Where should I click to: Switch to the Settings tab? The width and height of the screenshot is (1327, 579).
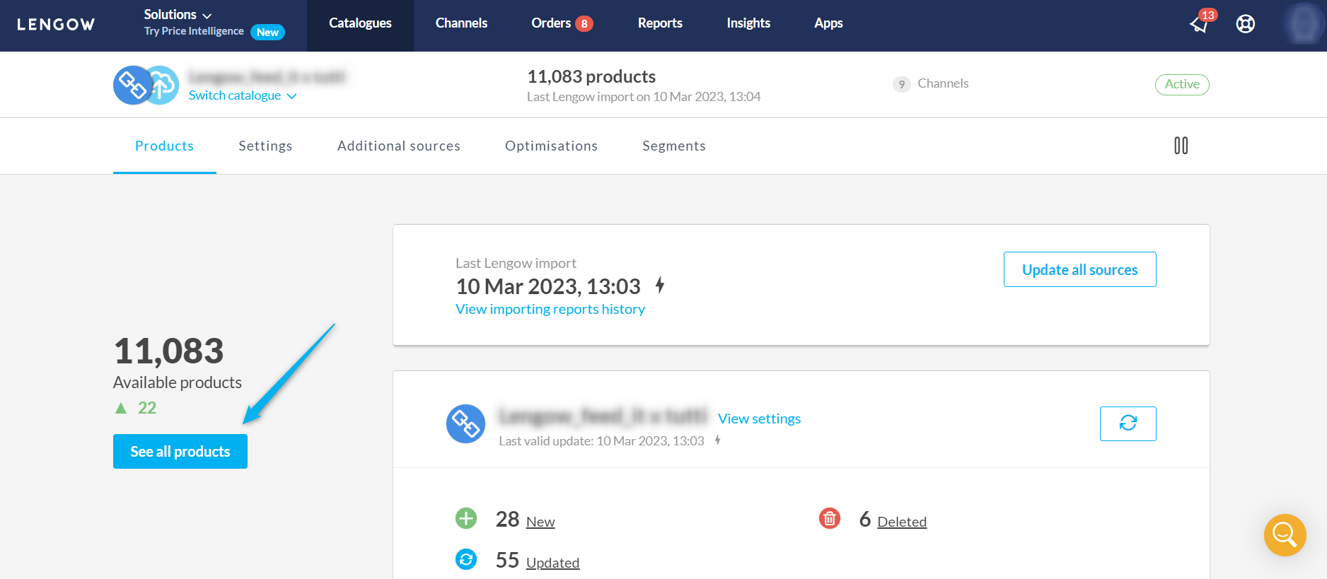pos(265,146)
